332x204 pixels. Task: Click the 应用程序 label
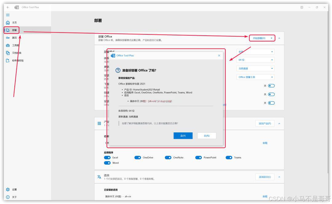(x=109, y=153)
